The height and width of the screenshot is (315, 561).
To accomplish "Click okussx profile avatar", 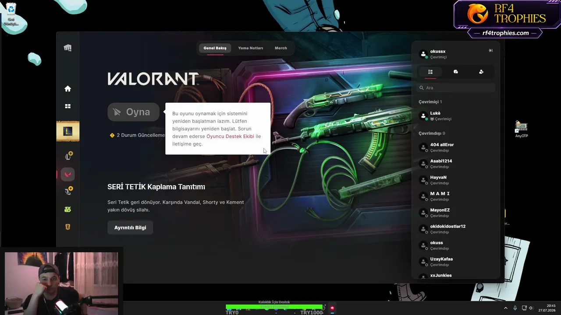I will (x=423, y=54).
